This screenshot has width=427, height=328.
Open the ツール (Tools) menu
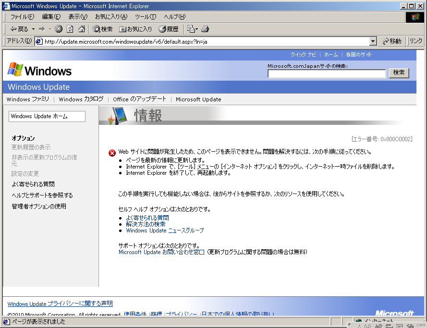coord(145,17)
